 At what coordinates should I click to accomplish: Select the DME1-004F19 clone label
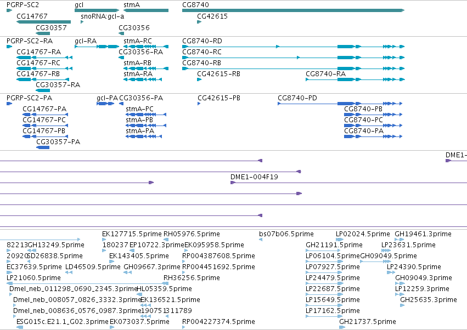click(x=254, y=177)
